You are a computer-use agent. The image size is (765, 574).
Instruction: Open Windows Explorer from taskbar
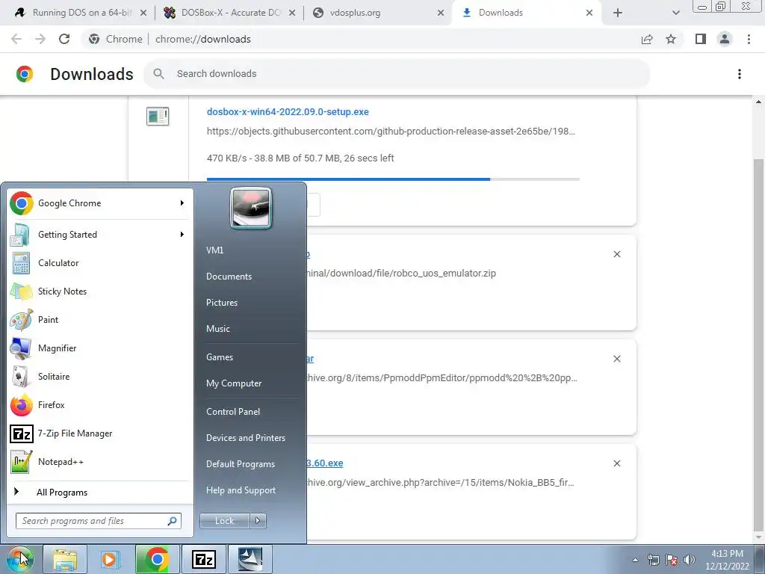pos(65,559)
